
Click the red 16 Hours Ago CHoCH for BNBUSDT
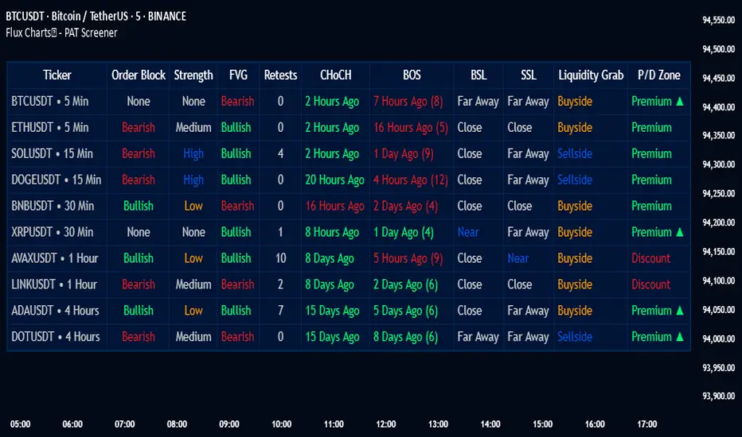[x=334, y=206]
